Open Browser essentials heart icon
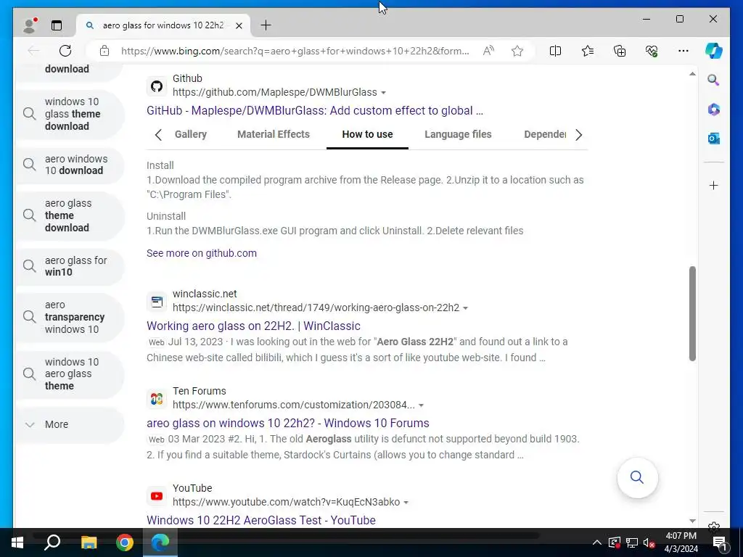Screen dimensions: 743x557 click(652, 51)
